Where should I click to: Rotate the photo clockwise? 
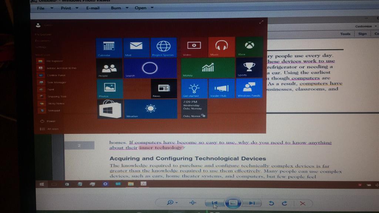pos(285,203)
